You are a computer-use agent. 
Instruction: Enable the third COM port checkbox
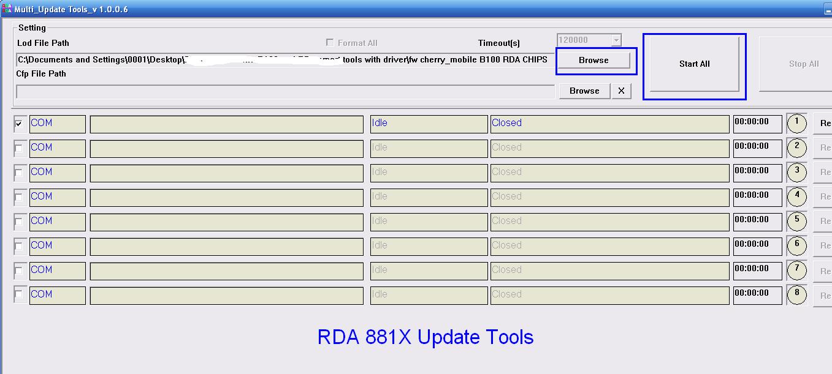point(18,172)
